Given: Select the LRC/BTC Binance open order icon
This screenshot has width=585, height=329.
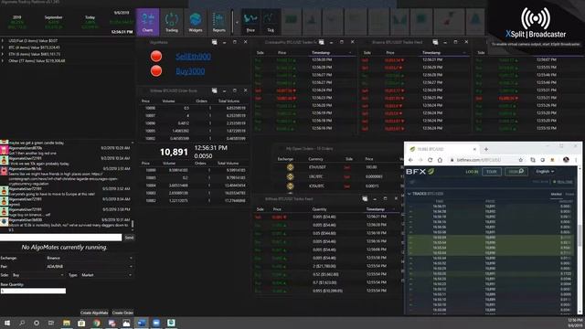Looking at the screenshot, I should (290, 176).
